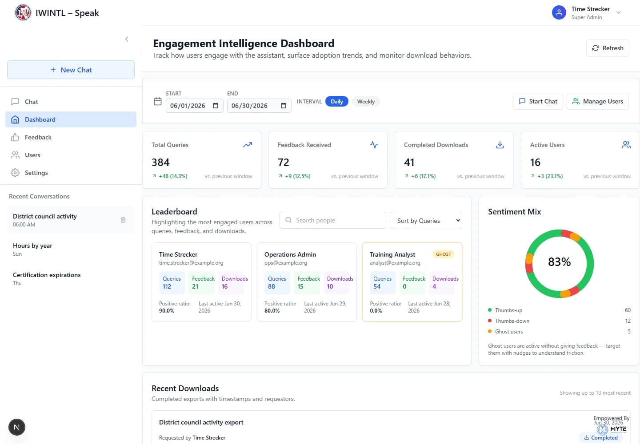
Task: Open the Hours by year conversation
Action: (71, 249)
